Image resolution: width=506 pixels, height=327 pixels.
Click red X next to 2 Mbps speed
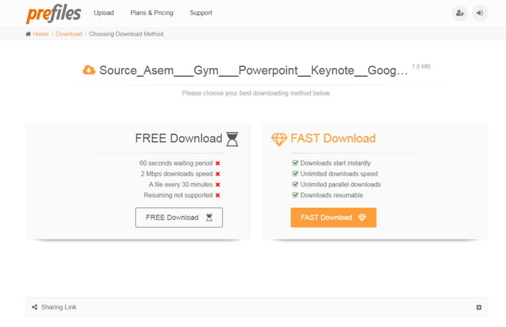pyautogui.click(x=218, y=174)
